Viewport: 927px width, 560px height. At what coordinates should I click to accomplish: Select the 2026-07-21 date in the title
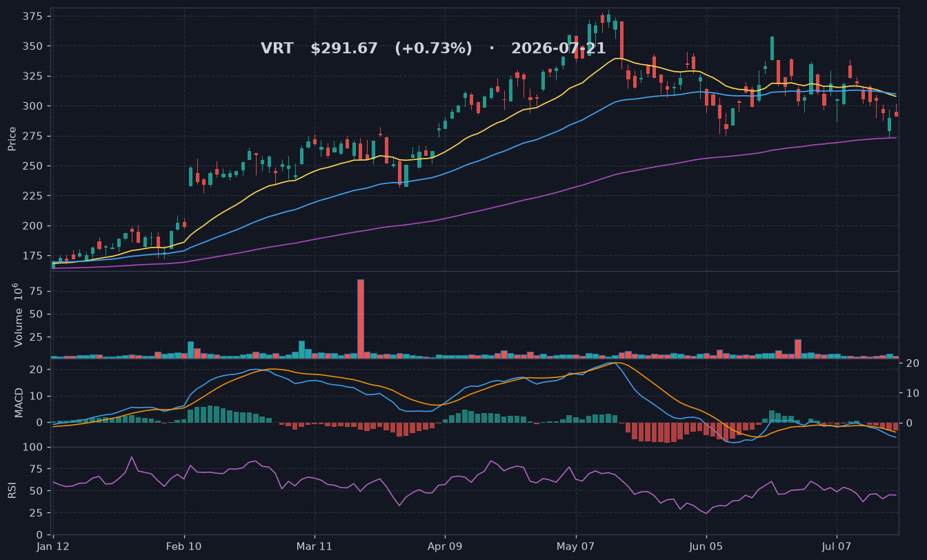coord(558,49)
